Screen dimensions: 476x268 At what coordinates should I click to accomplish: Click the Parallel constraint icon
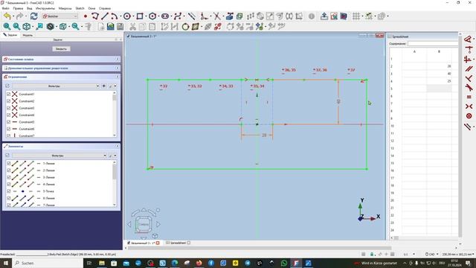[469, 68]
